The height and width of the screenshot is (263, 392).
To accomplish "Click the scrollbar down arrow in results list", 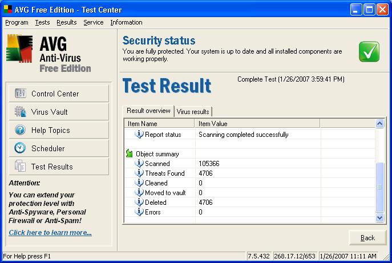I will [x=380, y=217].
